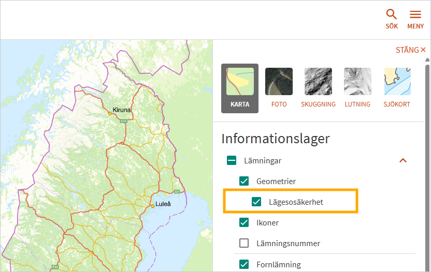Select the KARTA base map thumbnail
Screen dimensions: 431x272
[x=240, y=82]
